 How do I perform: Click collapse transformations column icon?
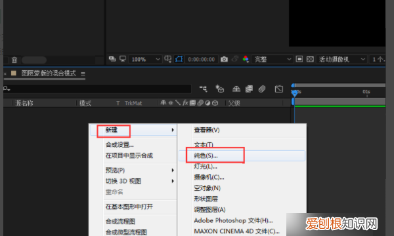pyautogui.click(x=171, y=103)
